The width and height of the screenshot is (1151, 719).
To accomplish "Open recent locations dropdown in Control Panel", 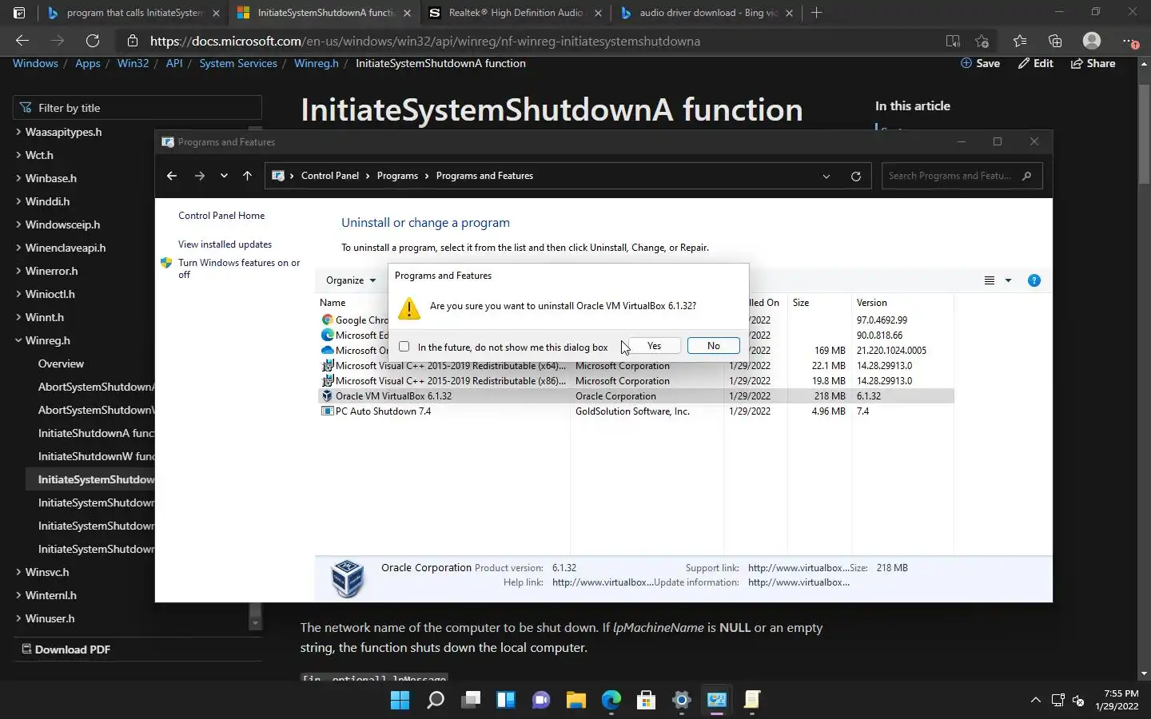I will [224, 176].
